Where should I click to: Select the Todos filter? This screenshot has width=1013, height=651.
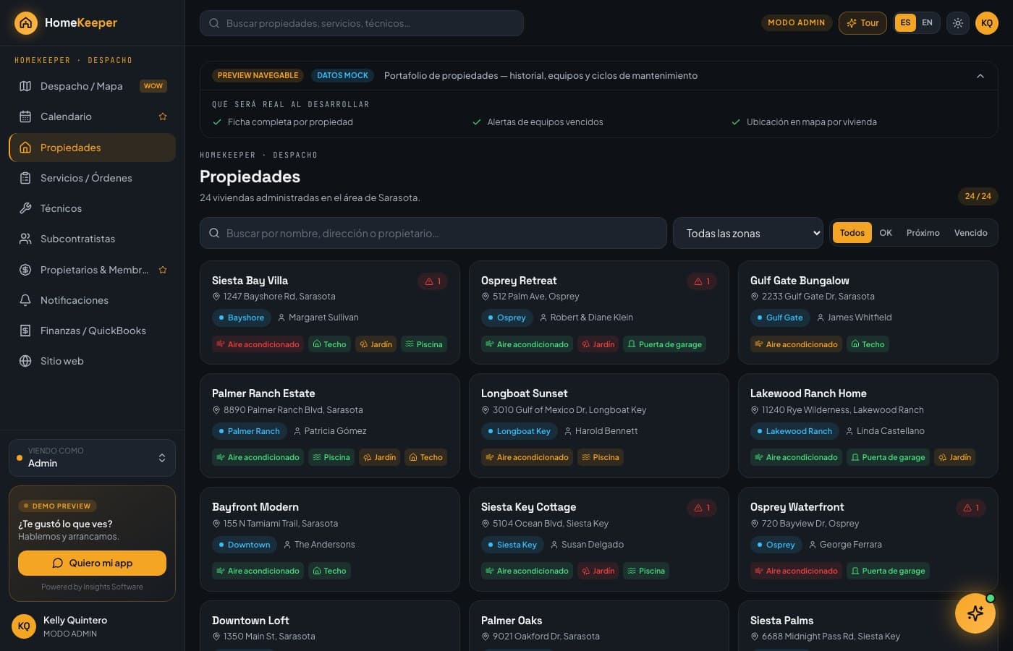point(852,233)
